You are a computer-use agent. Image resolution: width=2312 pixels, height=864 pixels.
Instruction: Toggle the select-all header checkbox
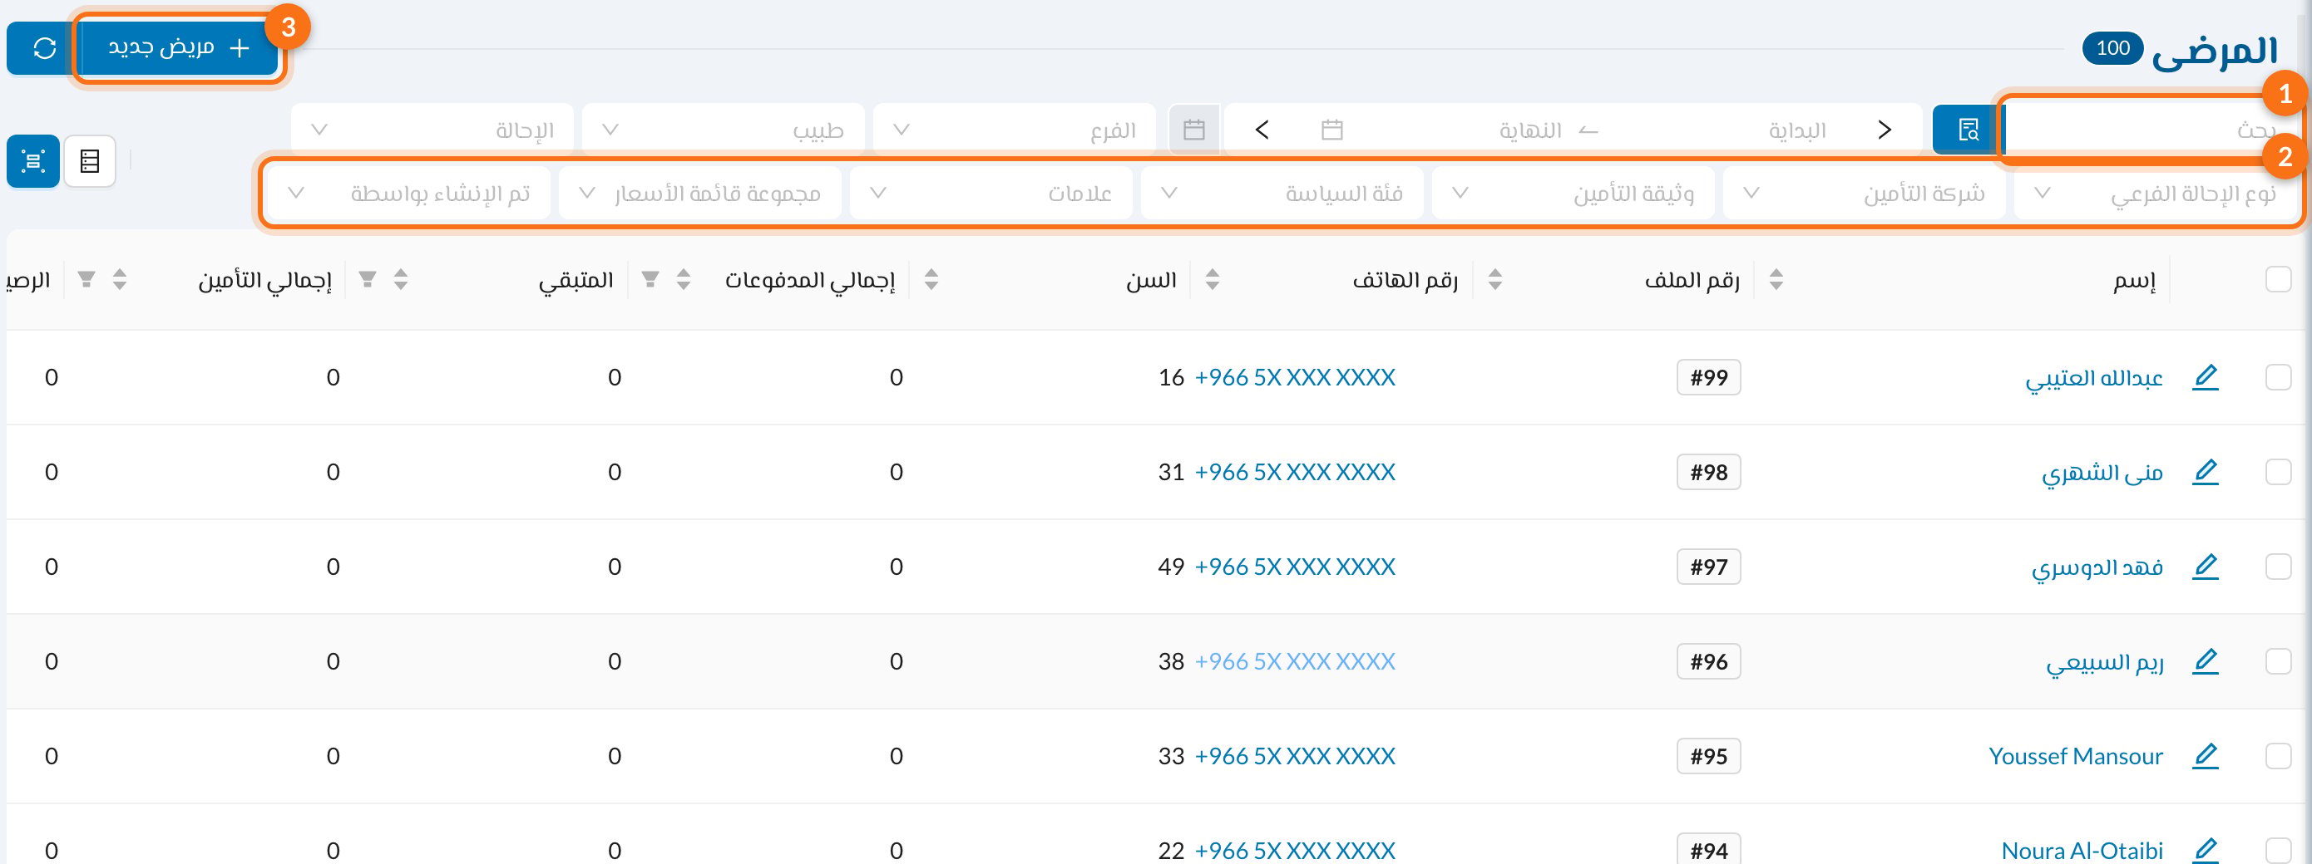pos(2278,280)
